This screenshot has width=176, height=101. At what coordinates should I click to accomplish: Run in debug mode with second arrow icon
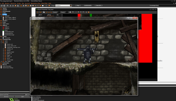tap(13, 6)
